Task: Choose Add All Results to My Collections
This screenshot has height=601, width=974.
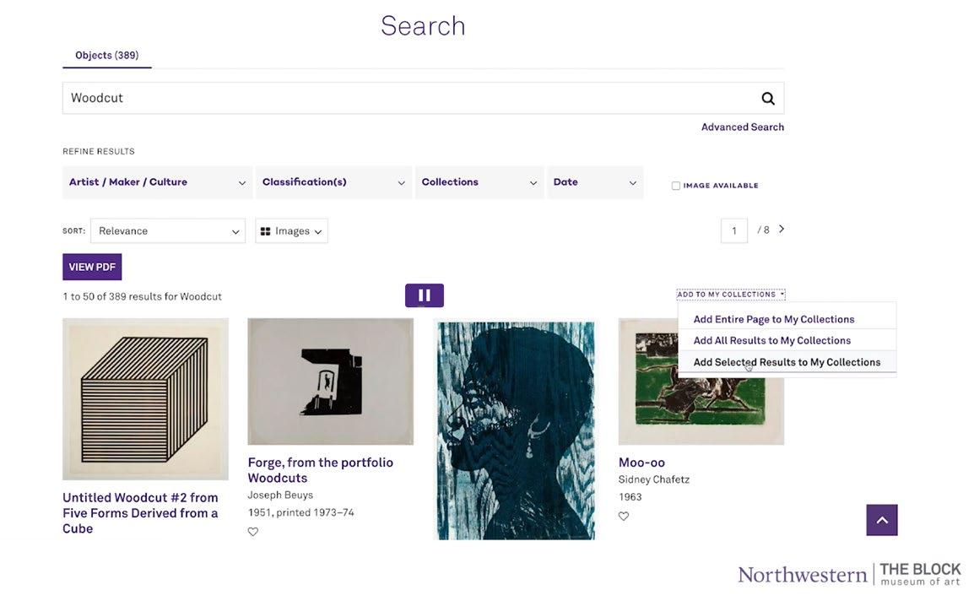Action: 771,340
